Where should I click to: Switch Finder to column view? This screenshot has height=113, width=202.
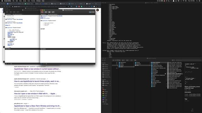click(117, 60)
